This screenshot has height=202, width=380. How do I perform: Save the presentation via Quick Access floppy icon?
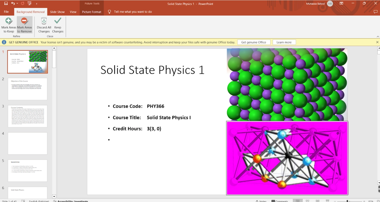(x=6, y=4)
